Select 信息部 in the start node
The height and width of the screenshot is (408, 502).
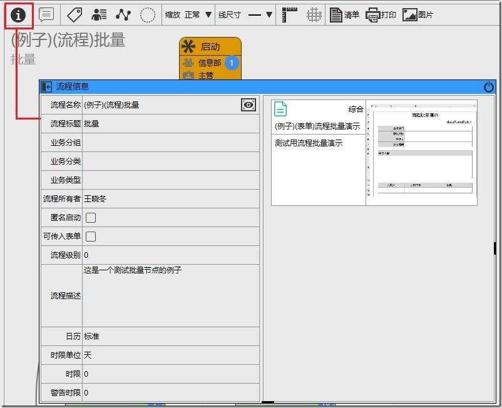[210, 63]
